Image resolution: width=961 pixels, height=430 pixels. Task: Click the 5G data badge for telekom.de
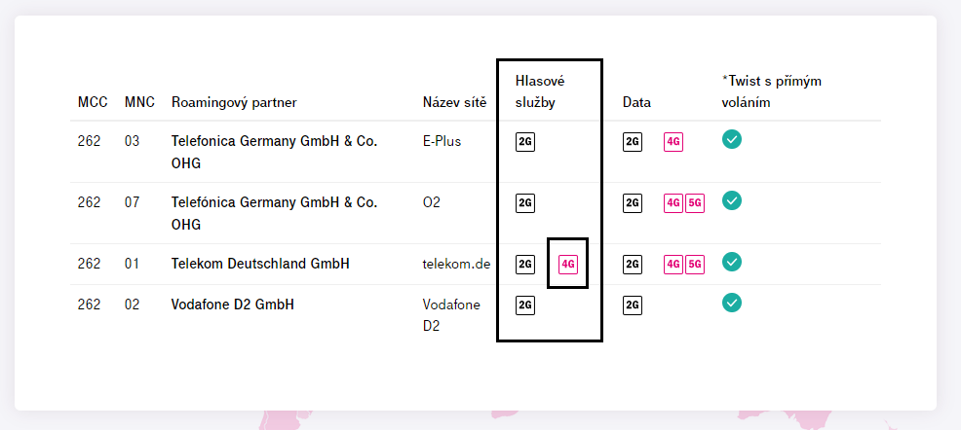[x=695, y=265]
